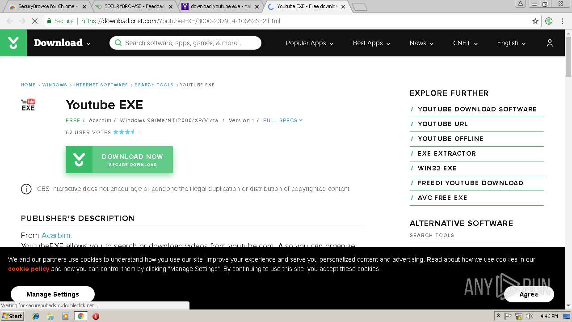Expand the CNET menu
This screenshot has width=572, height=322.
click(x=465, y=43)
